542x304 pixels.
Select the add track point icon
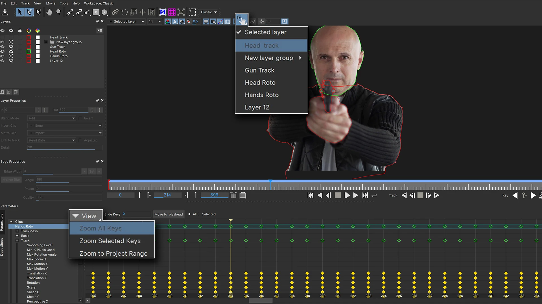[x=39, y=12]
